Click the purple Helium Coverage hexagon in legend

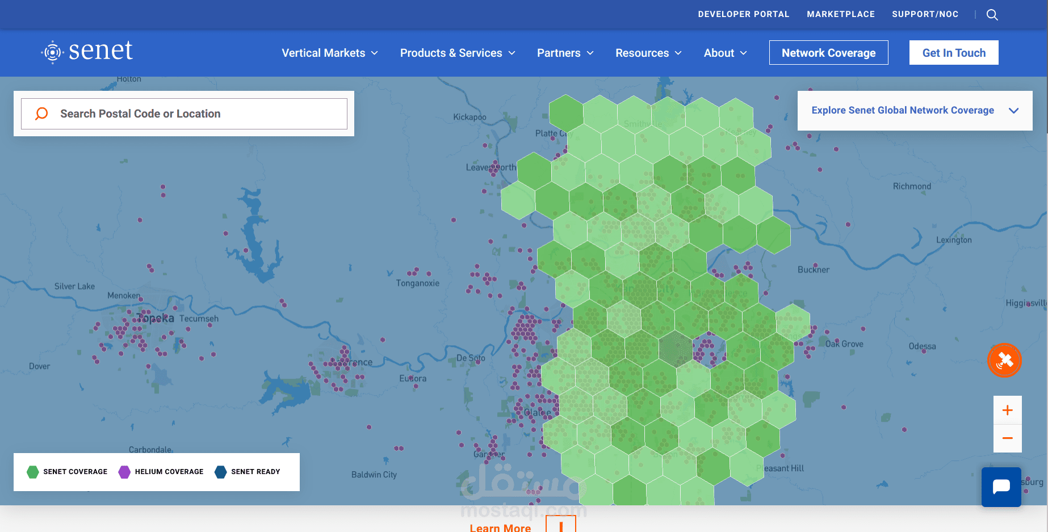[x=124, y=472]
